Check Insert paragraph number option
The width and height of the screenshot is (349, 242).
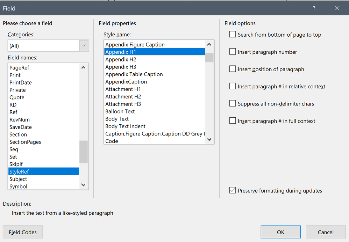coord(233,52)
